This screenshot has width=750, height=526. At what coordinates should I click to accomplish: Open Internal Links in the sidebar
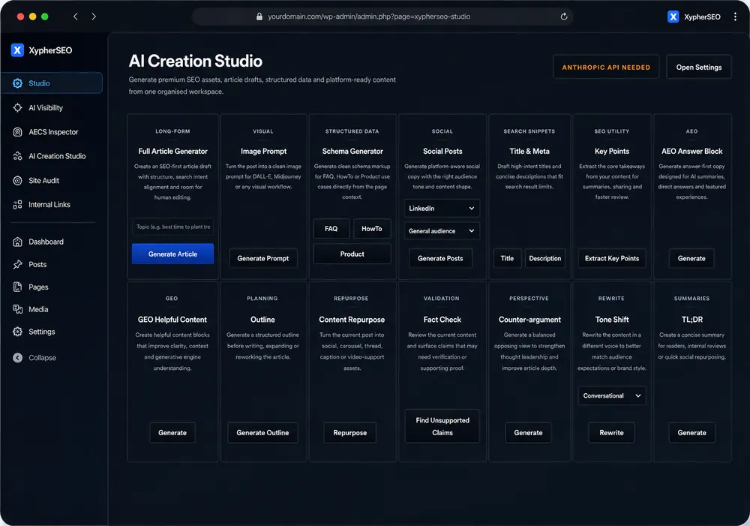click(x=49, y=205)
